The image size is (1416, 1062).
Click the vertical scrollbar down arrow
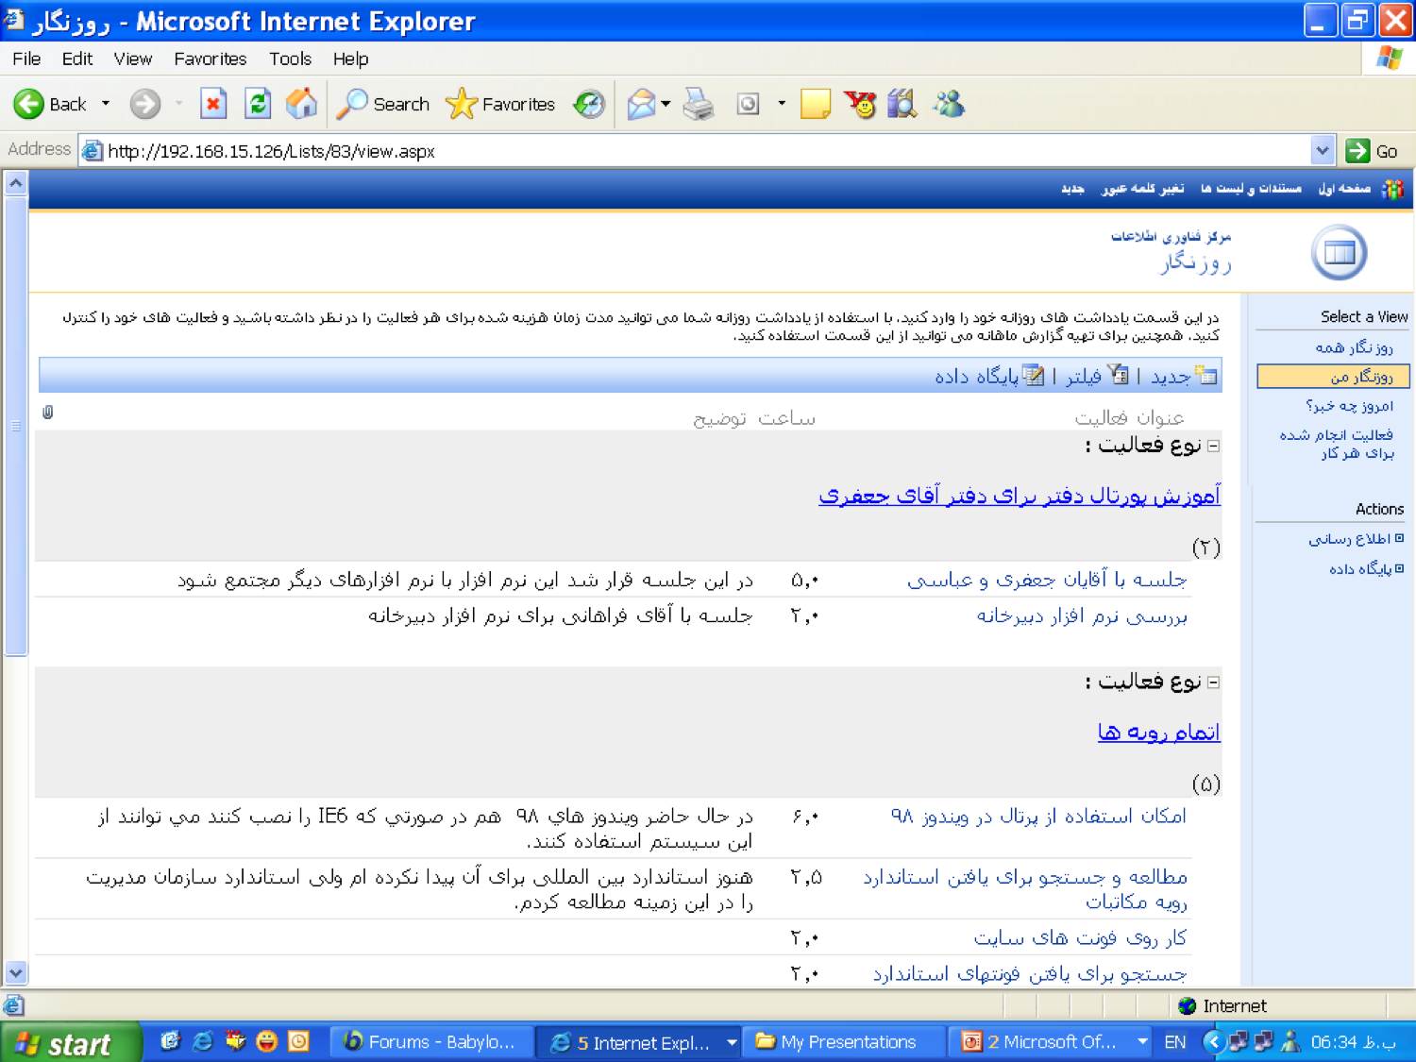(x=15, y=972)
